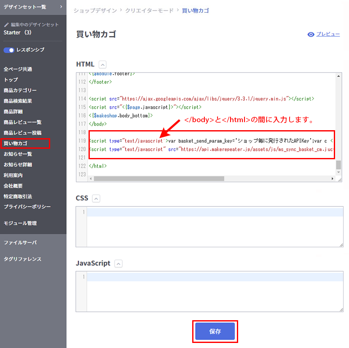
Task: Open the プレビュー link
Action: (x=328, y=35)
